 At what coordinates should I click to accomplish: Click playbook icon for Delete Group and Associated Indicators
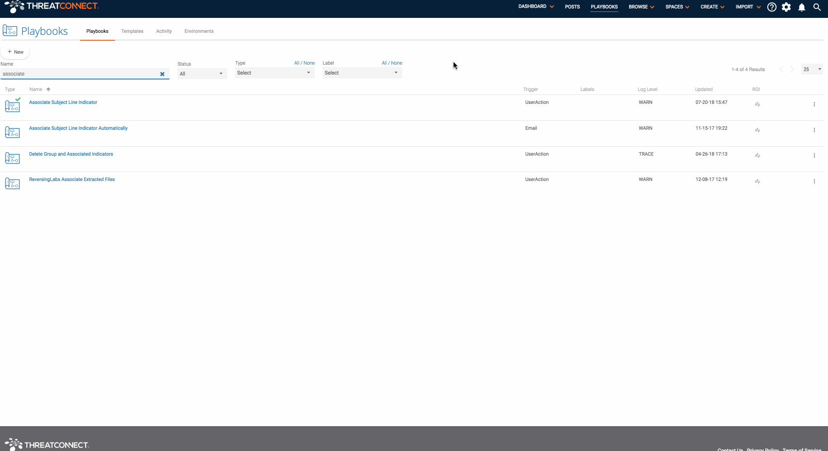coord(12,158)
